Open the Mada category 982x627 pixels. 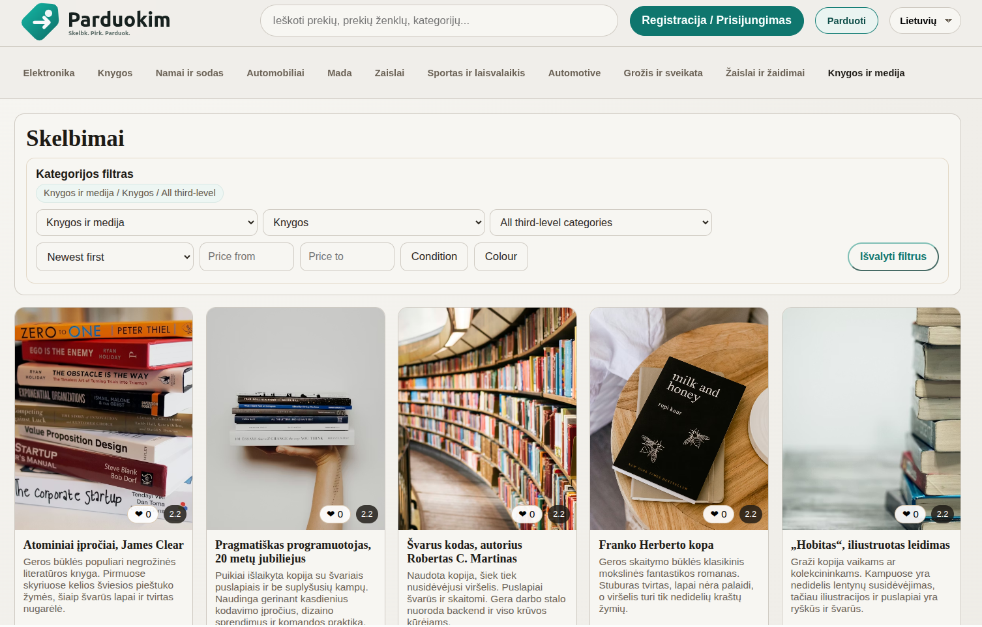tap(340, 73)
